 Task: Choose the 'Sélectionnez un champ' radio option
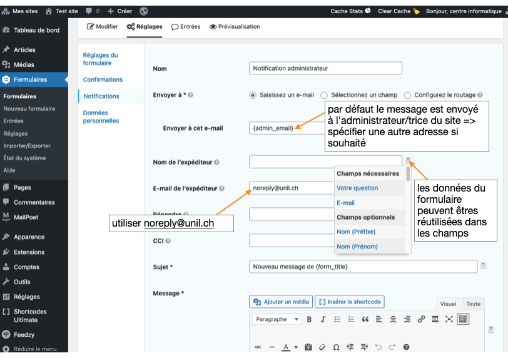tap(324, 95)
